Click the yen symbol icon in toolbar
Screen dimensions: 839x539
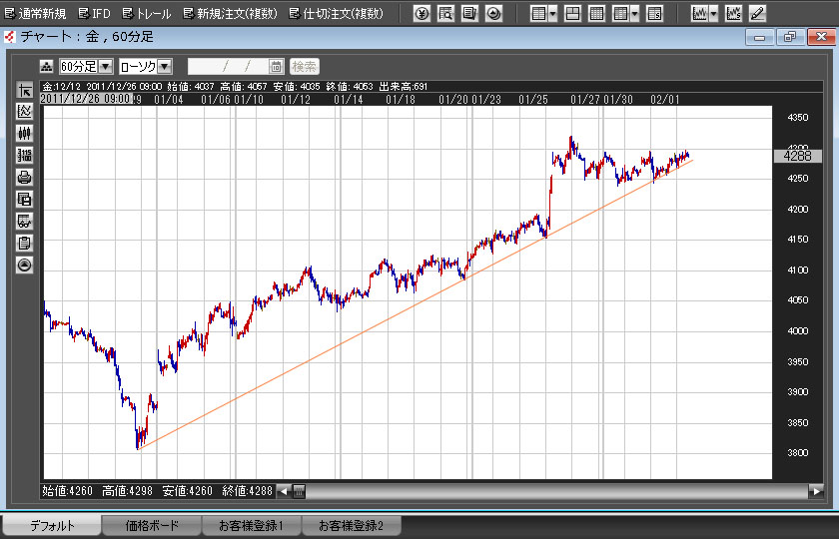pyautogui.click(x=421, y=14)
